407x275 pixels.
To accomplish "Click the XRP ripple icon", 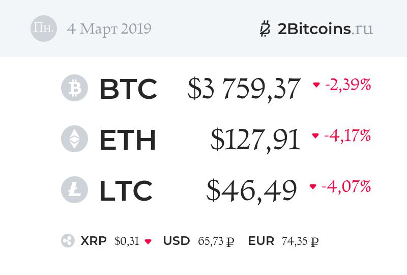I will pos(68,241).
